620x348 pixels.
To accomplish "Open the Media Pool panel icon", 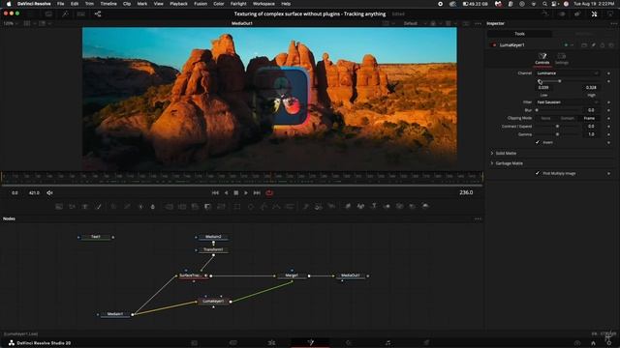I will point(48,14).
